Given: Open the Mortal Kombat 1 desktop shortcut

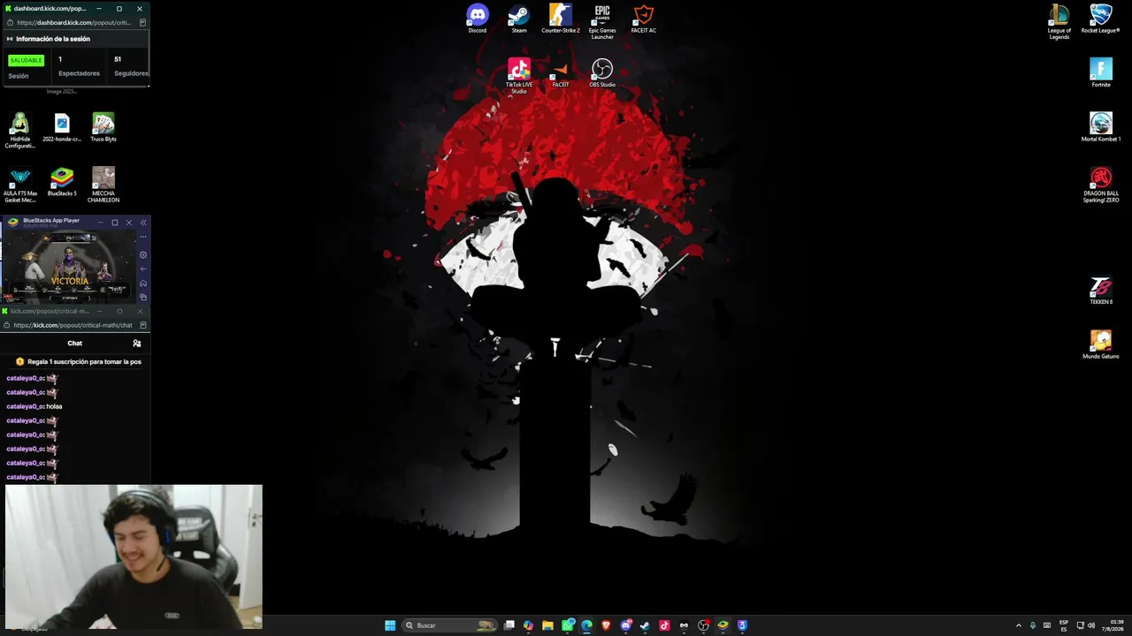Looking at the screenshot, I should click(x=1101, y=127).
